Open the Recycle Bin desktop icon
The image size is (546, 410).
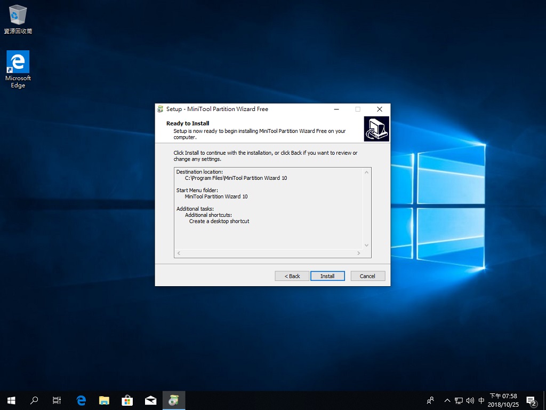point(18,19)
